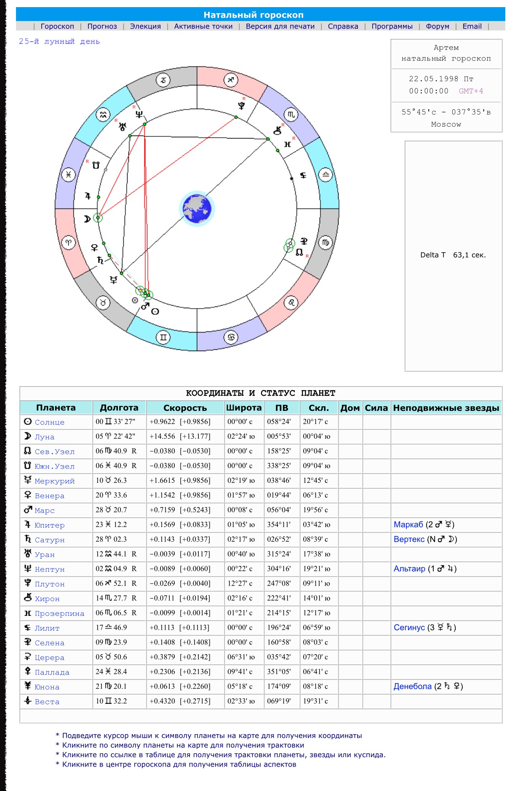This screenshot has width=515, height=791.
Task: Open the Справка menu item
Action: (343, 26)
